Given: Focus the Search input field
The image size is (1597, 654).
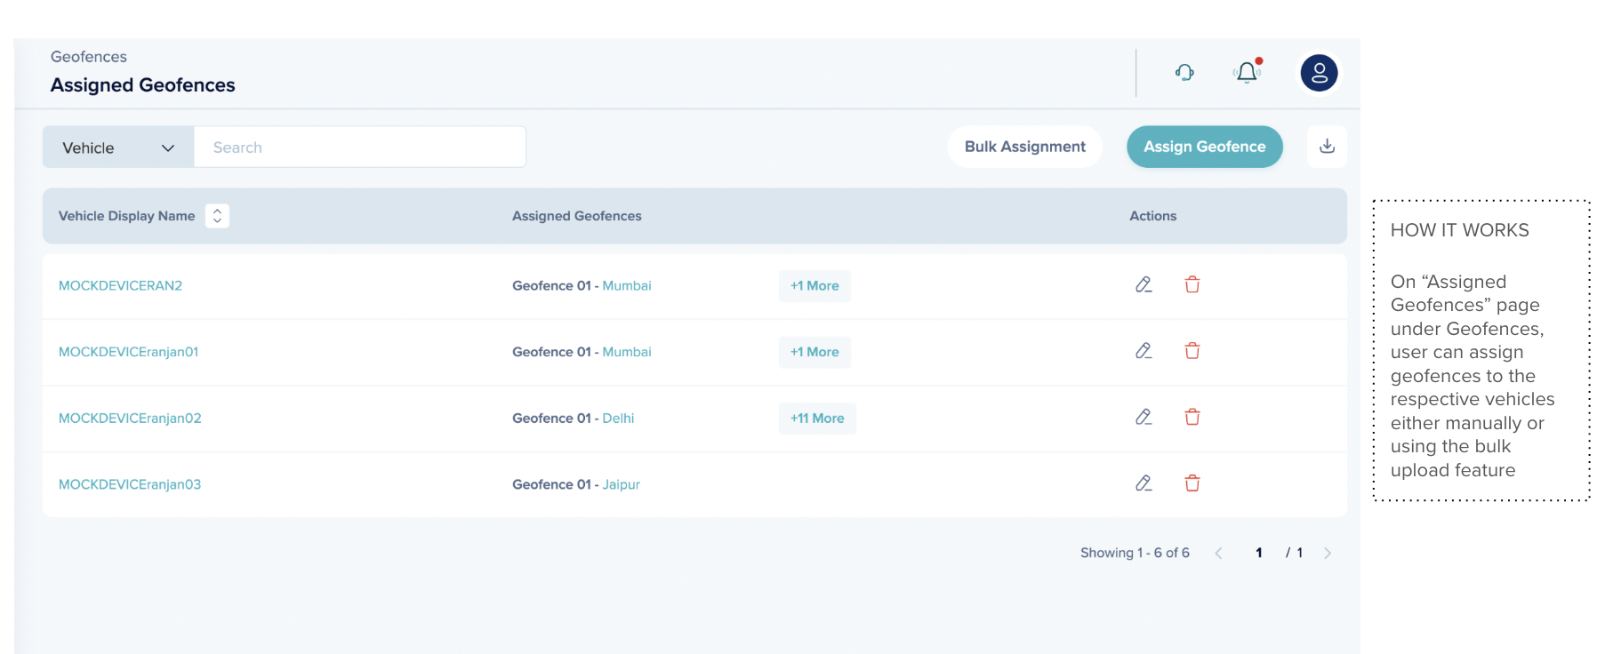Looking at the screenshot, I should [x=359, y=148].
